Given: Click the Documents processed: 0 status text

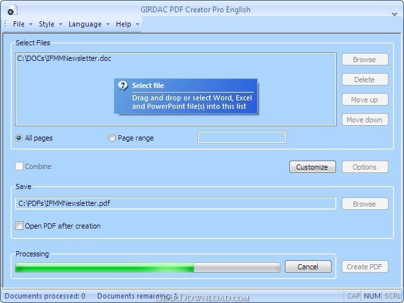Looking at the screenshot, I should click(x=45, y=296).
